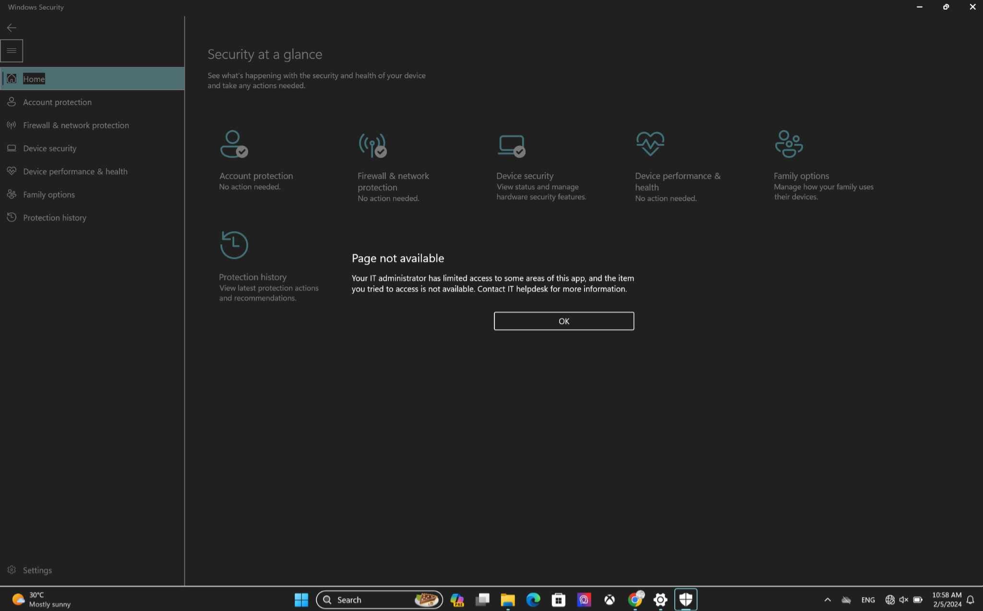Open Account protection in the sidebar
This screenshot has height=611, width=983.
[57, 102]
